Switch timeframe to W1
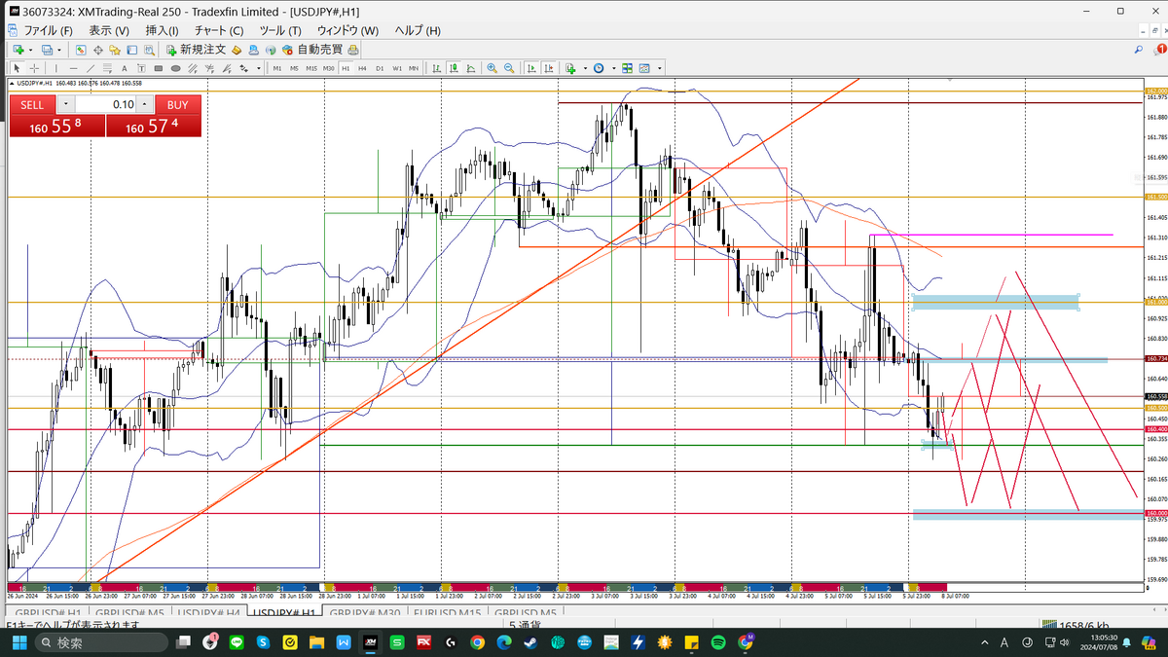Image resolution: width=1168 pixels, height=657 pixels. 397,68
